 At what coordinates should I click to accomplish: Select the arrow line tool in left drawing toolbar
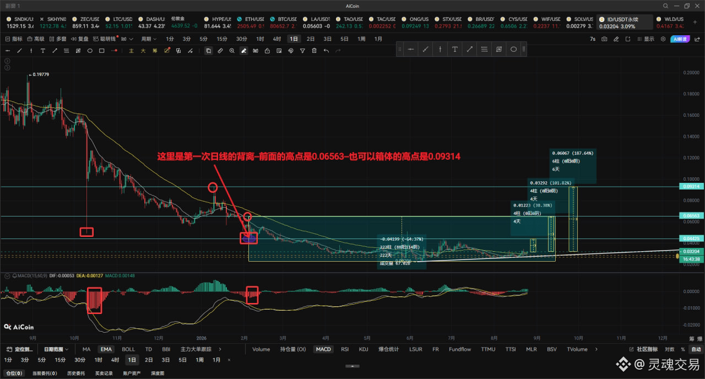tap(55, 51)
